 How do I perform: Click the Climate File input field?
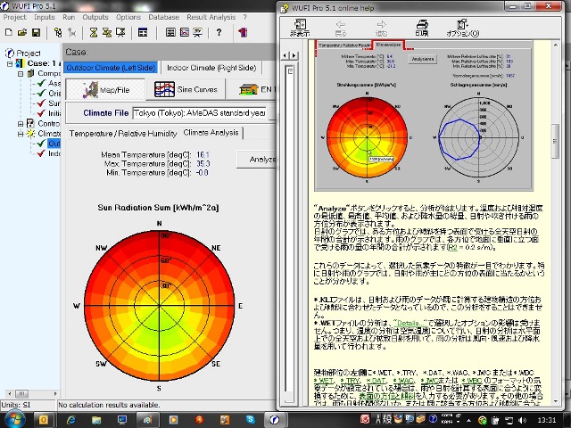coord(201,113)
